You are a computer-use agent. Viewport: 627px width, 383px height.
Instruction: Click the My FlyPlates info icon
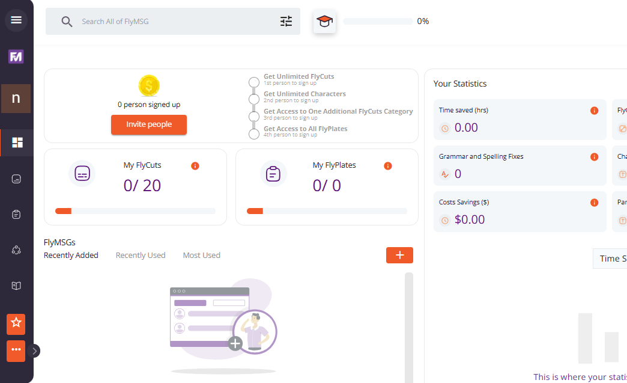coord(388,166)
